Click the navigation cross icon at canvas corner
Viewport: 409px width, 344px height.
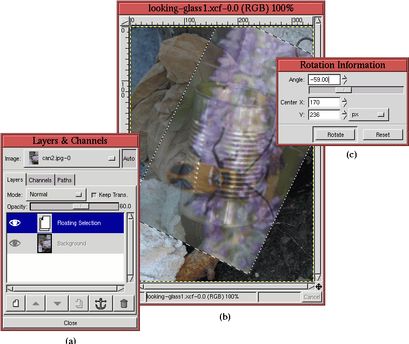319,287
